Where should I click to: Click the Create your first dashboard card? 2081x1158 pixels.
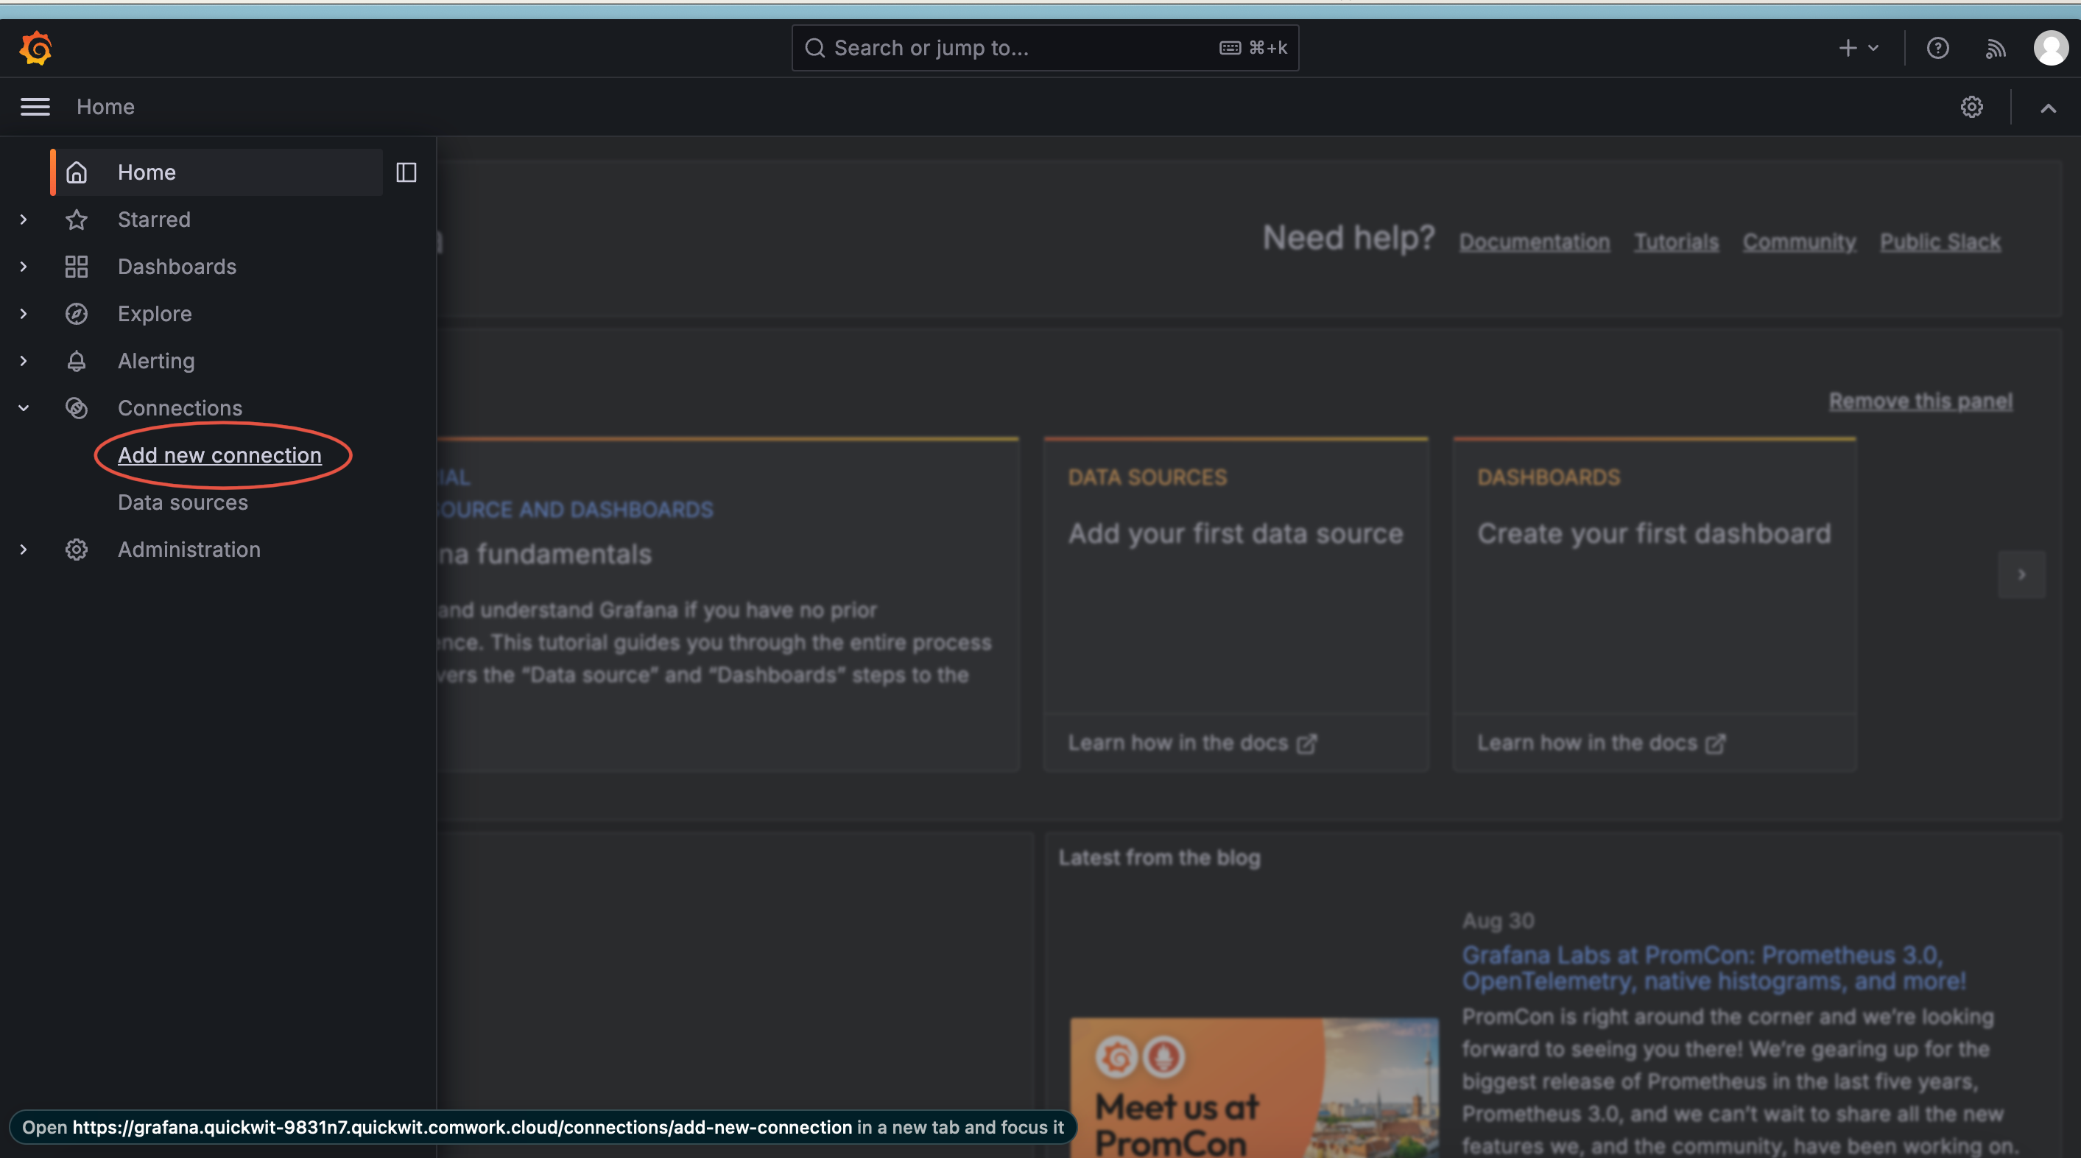coord(1654,605)
